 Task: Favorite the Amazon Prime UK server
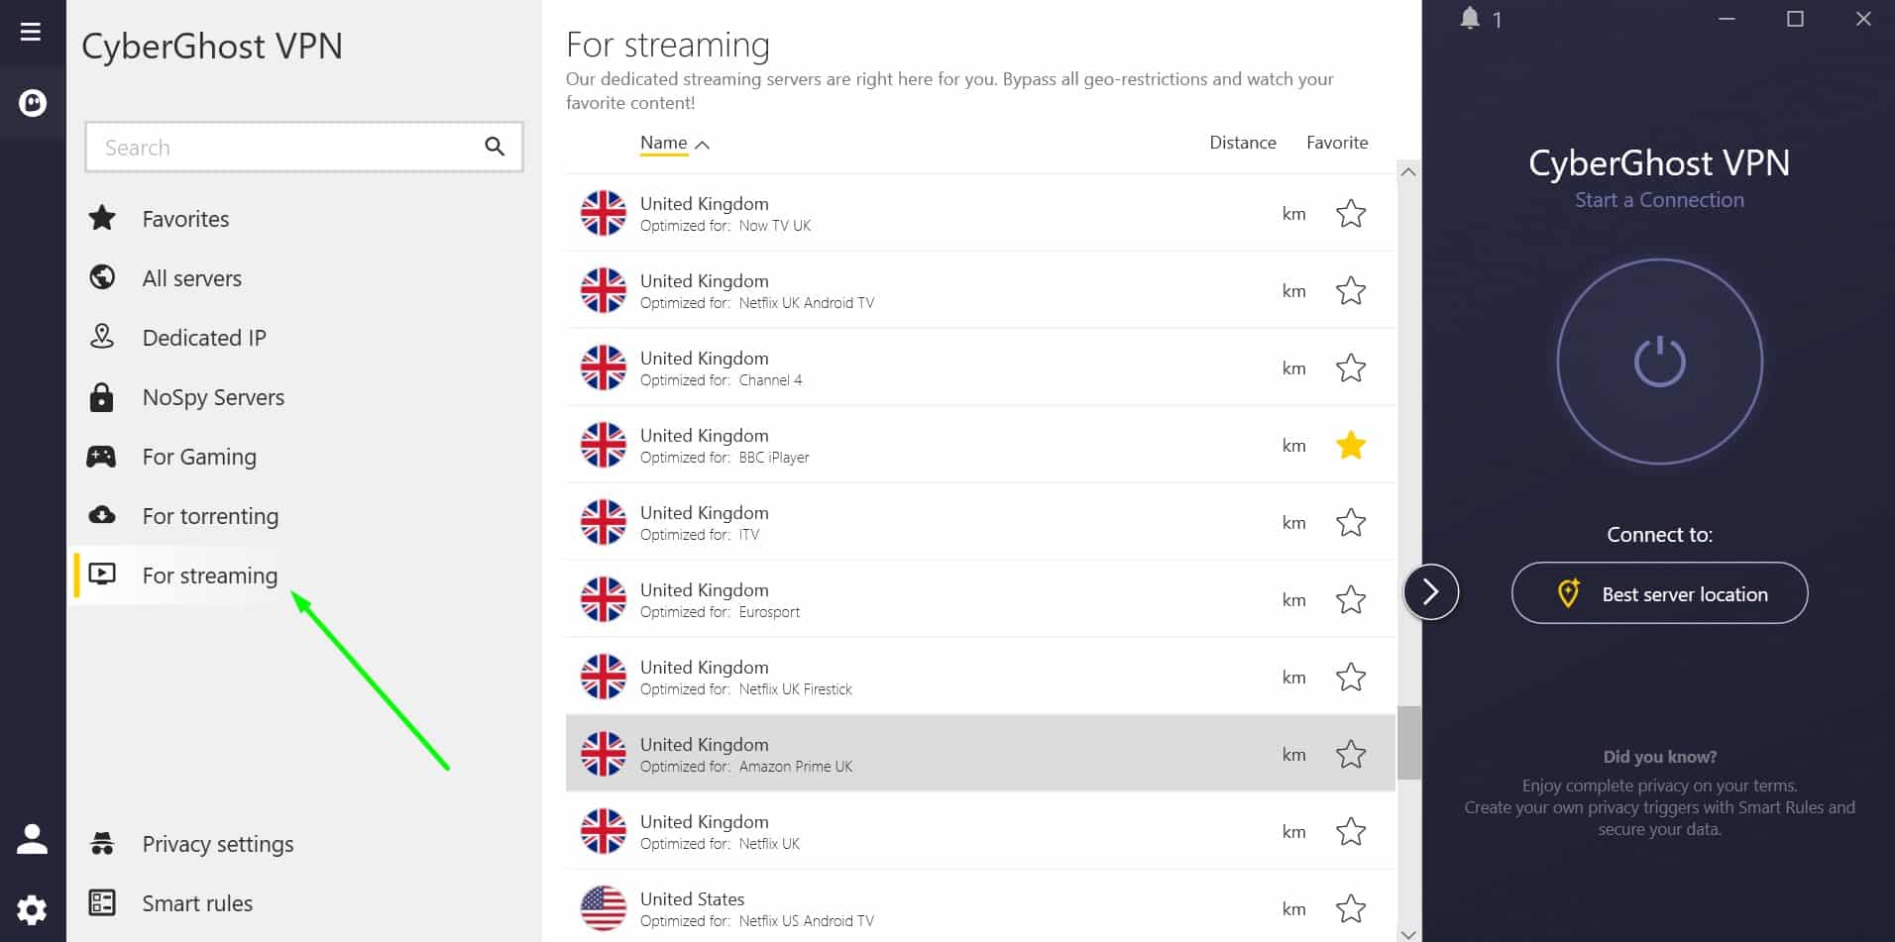[1351, 755]
